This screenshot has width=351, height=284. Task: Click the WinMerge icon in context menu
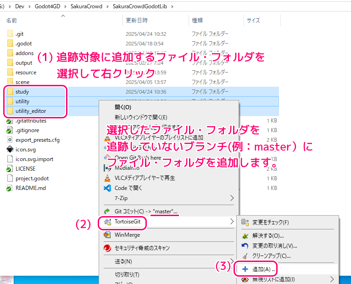click(x=107, y=235)
